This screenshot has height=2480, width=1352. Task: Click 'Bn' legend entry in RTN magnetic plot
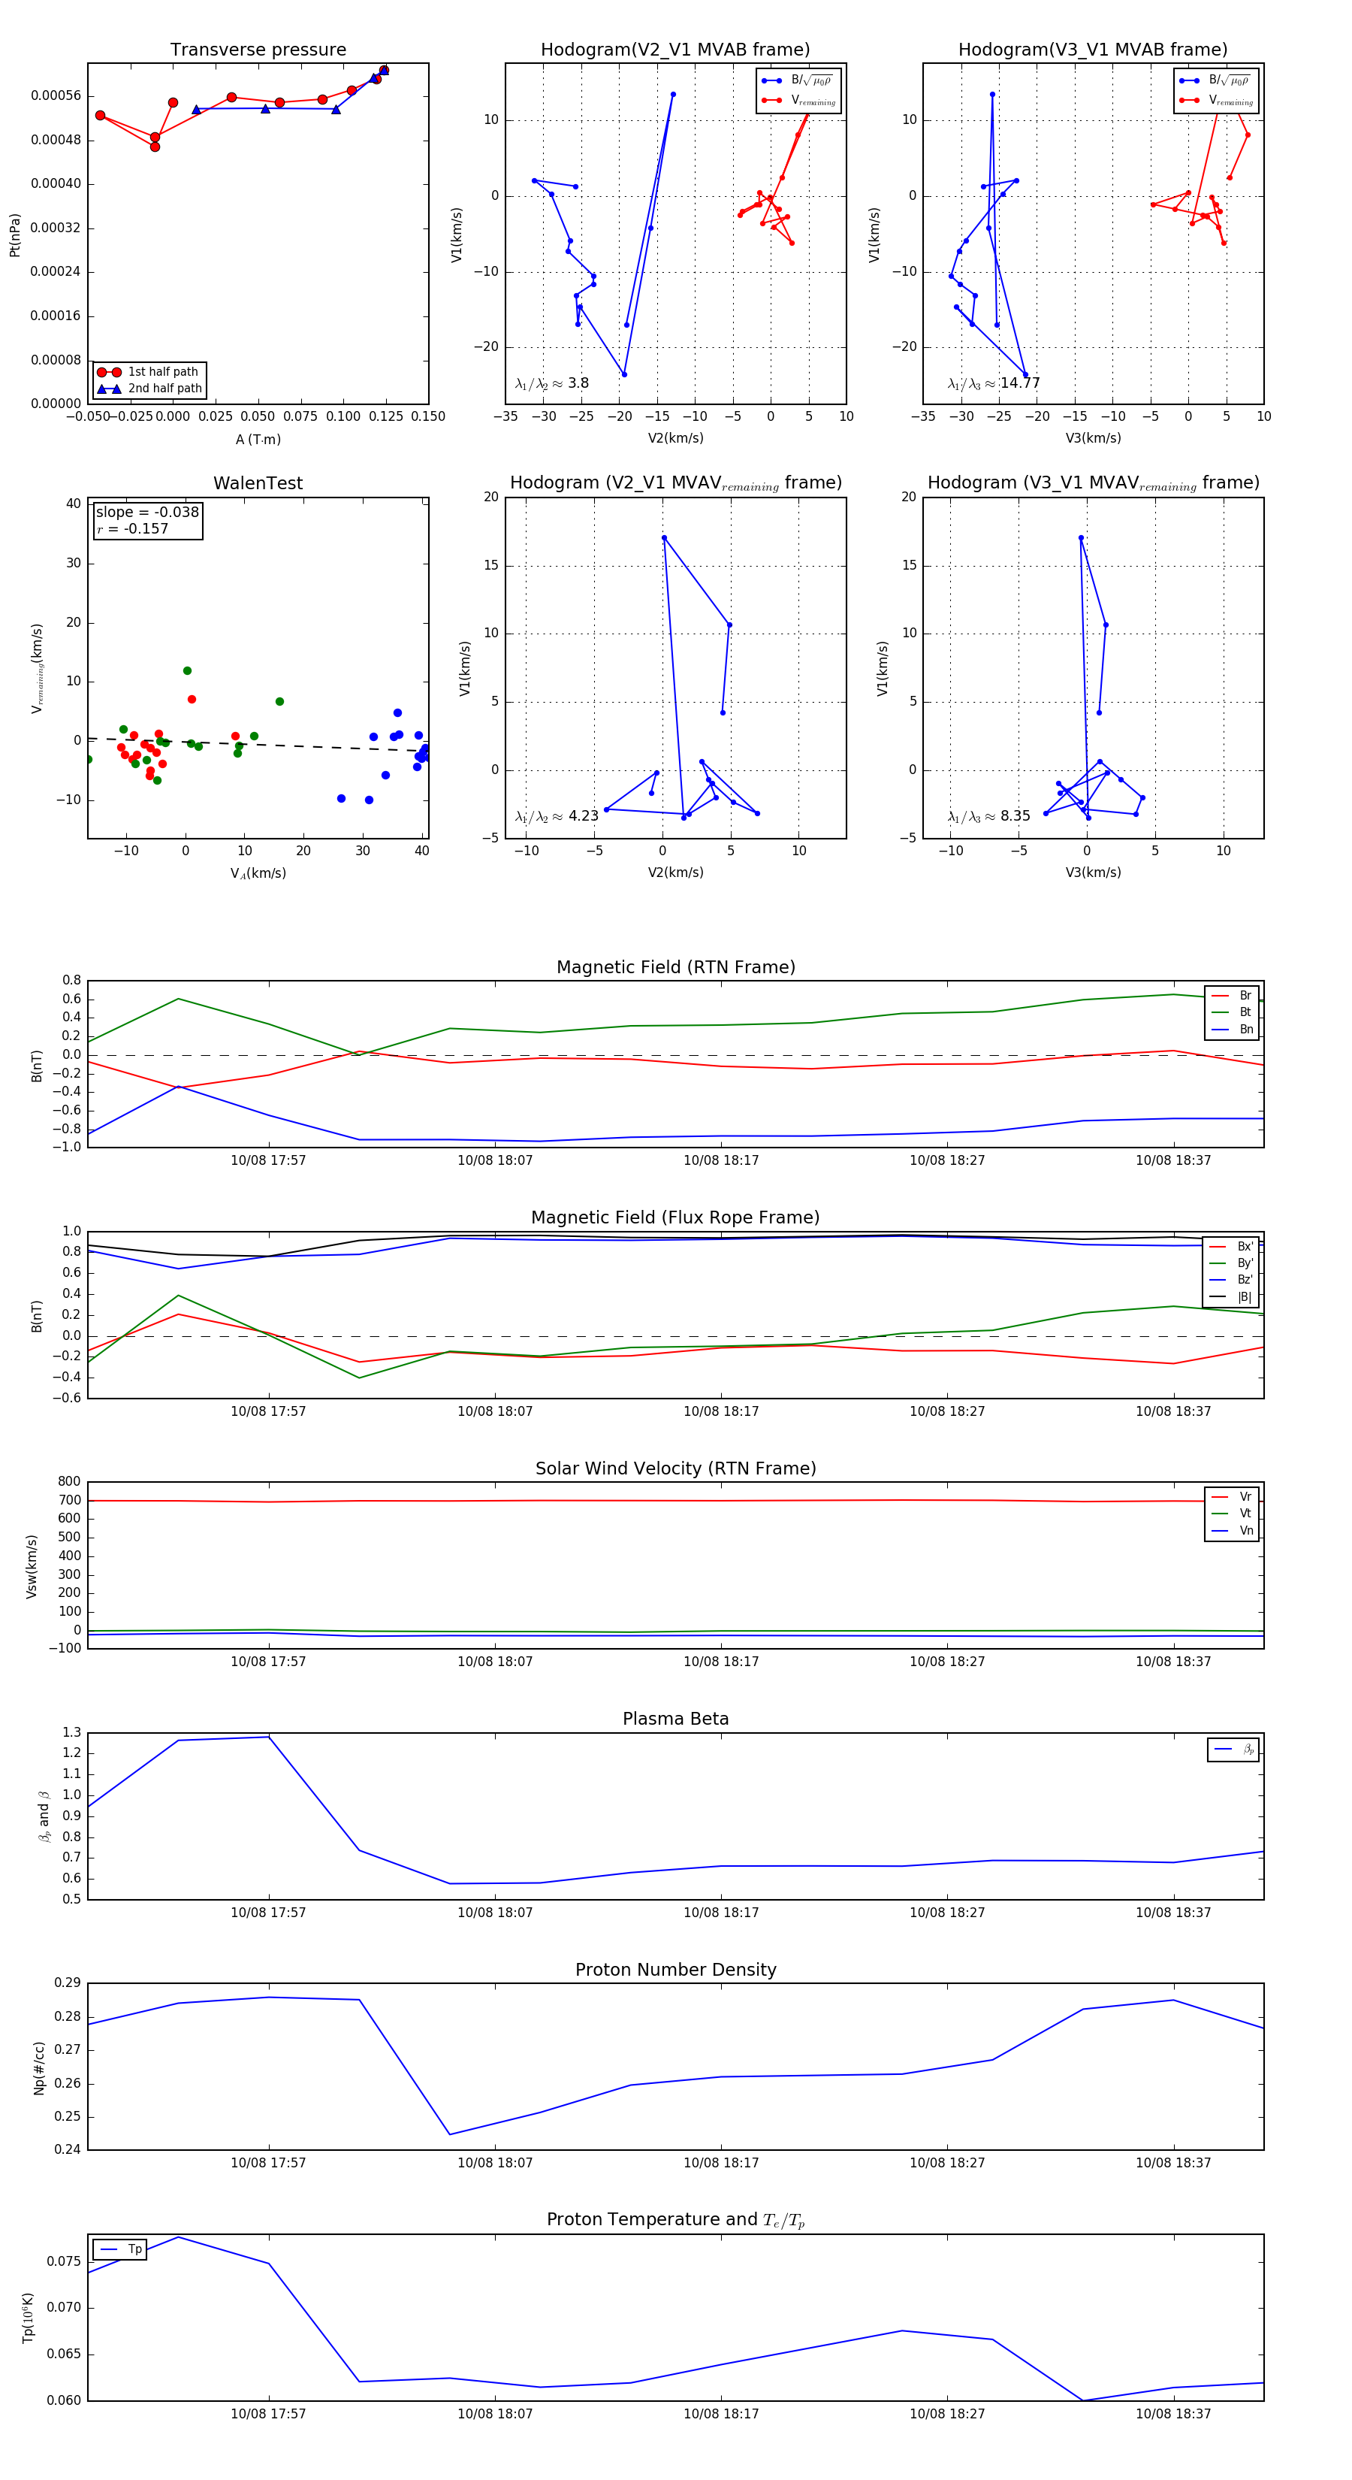click(x=1232, y=1029)
